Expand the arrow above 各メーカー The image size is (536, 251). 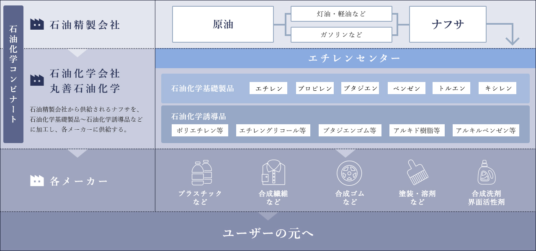pyautogui.click(x=77, y=154)
